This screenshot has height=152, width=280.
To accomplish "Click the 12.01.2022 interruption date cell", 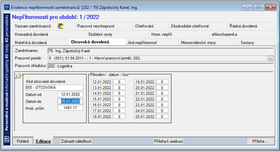I will (x=102, y=82).
